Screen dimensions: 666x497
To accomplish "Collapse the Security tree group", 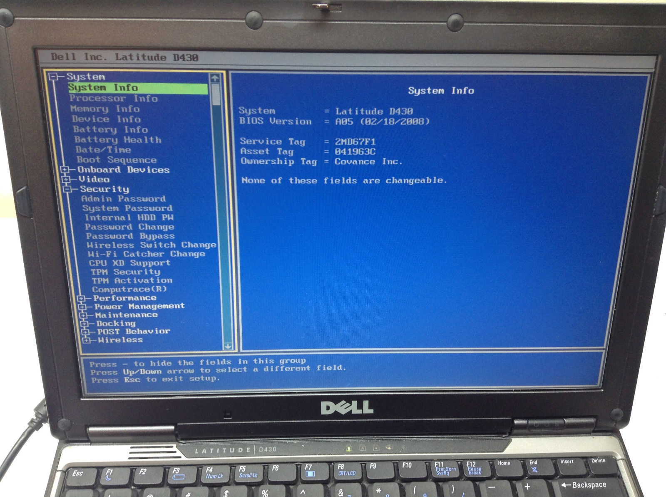I will click(x=67, y=189).
